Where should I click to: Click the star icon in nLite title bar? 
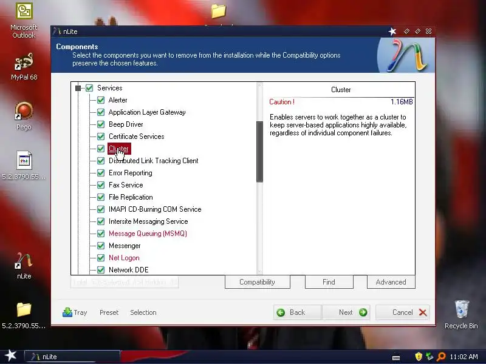point(392,32)
